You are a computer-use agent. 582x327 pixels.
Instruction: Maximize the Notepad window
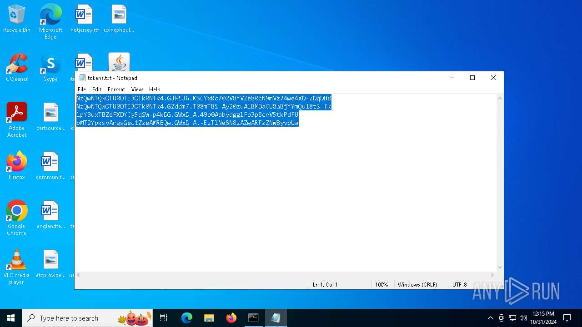pos(472,78)
